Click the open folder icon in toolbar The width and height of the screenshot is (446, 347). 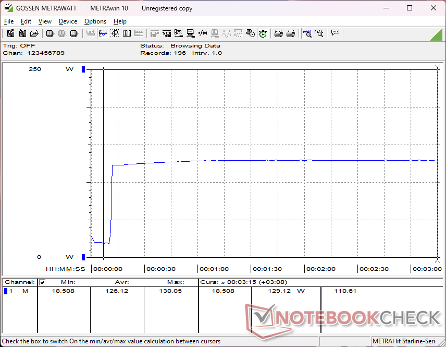click(x=34, y=33)
